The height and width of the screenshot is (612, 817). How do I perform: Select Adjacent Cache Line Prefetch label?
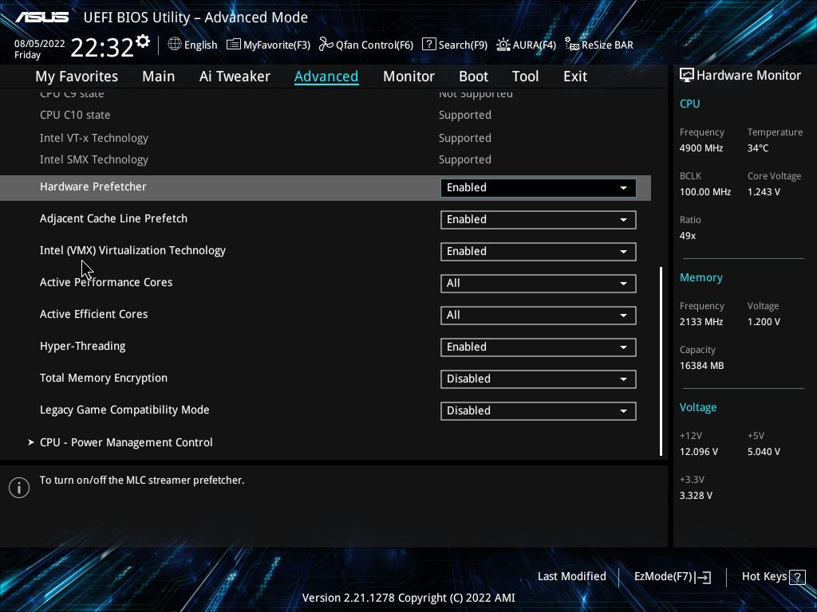[x=113, y=218]
